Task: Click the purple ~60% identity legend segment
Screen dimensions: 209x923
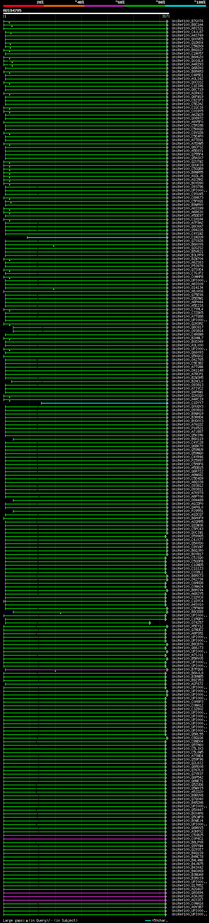Action: pyautogui.click(x=105, y=6)
